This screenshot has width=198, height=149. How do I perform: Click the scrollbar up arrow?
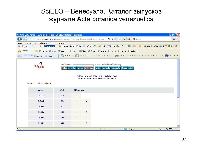coord(178,60)
